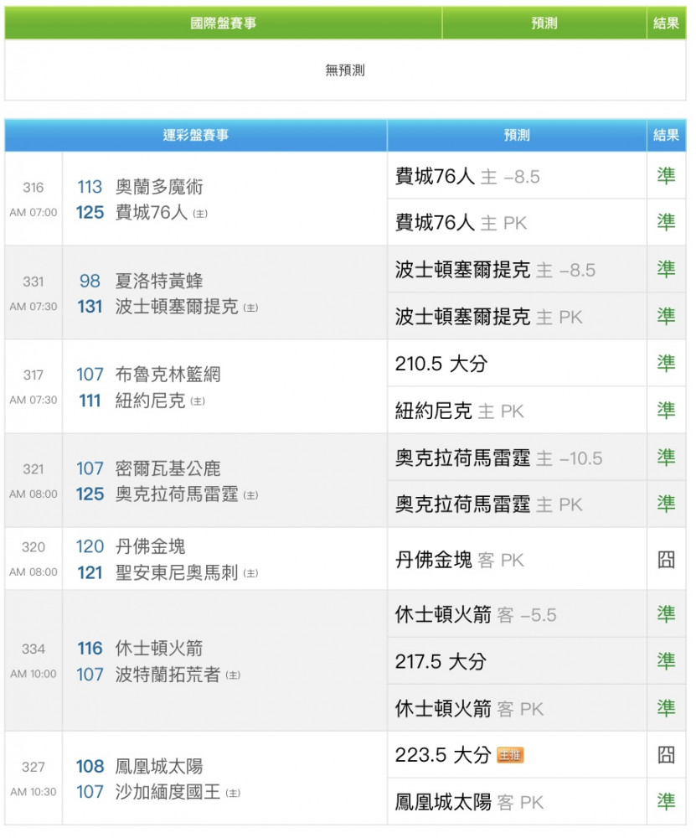Select the 運彩盤賽事 header
Screen dimensions: 696x838
tap(195, 135)
